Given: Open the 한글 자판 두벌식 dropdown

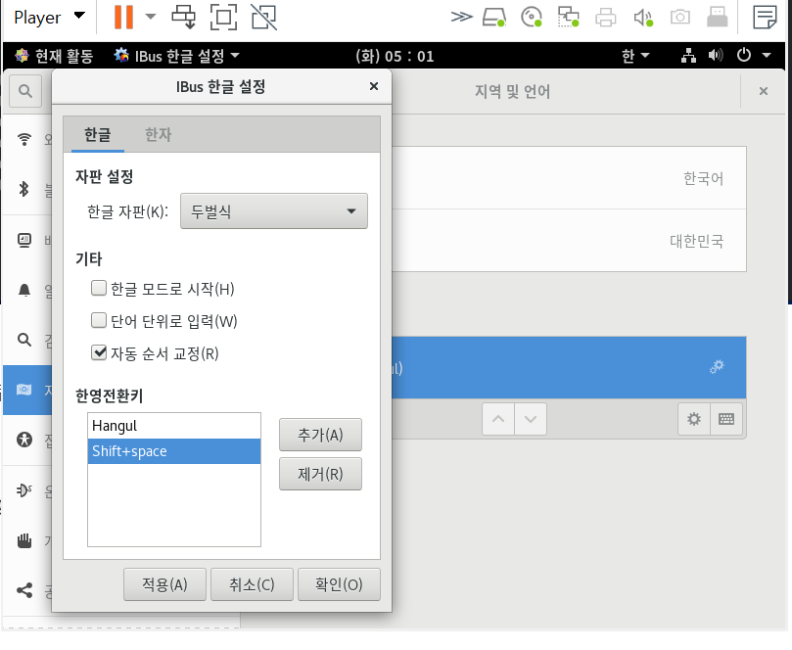Looking at the screenshot, I should tap(274, 211).
